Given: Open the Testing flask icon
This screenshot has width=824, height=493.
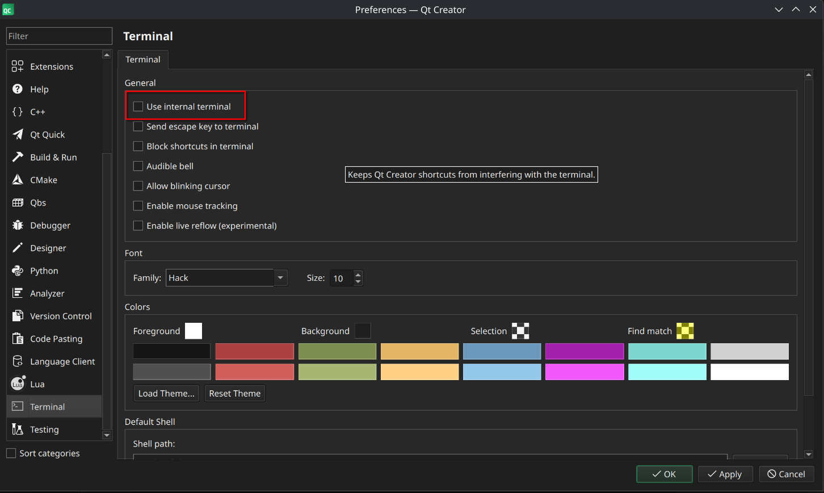Looking at the screenshot, I should point(18,429).
